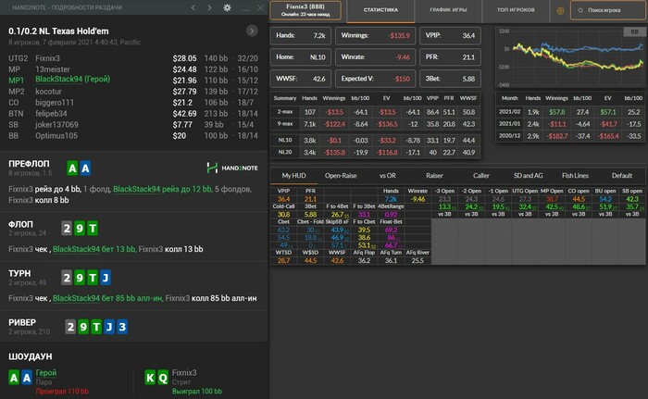Image resolution: width=648 pixels, height=399 pixels.
Task: Click the BlackStack94 (Герой) name in the player list
Action: [73, 80]
